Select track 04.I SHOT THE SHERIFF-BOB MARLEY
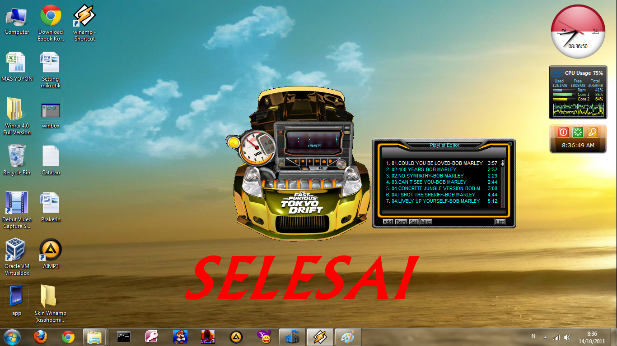Image resolution: width=617 pixels, height=346 pixels. [442, 195]
